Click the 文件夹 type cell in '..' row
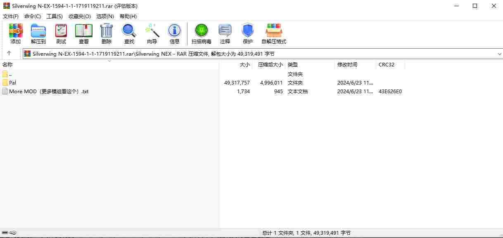Image resolution: width=503 pixels, height=238 pixels. (295, 74)
